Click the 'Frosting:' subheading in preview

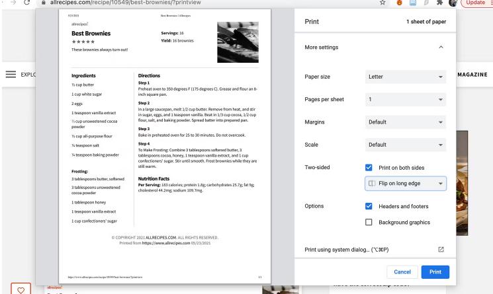pyautogui.click(x=79, y=172)
